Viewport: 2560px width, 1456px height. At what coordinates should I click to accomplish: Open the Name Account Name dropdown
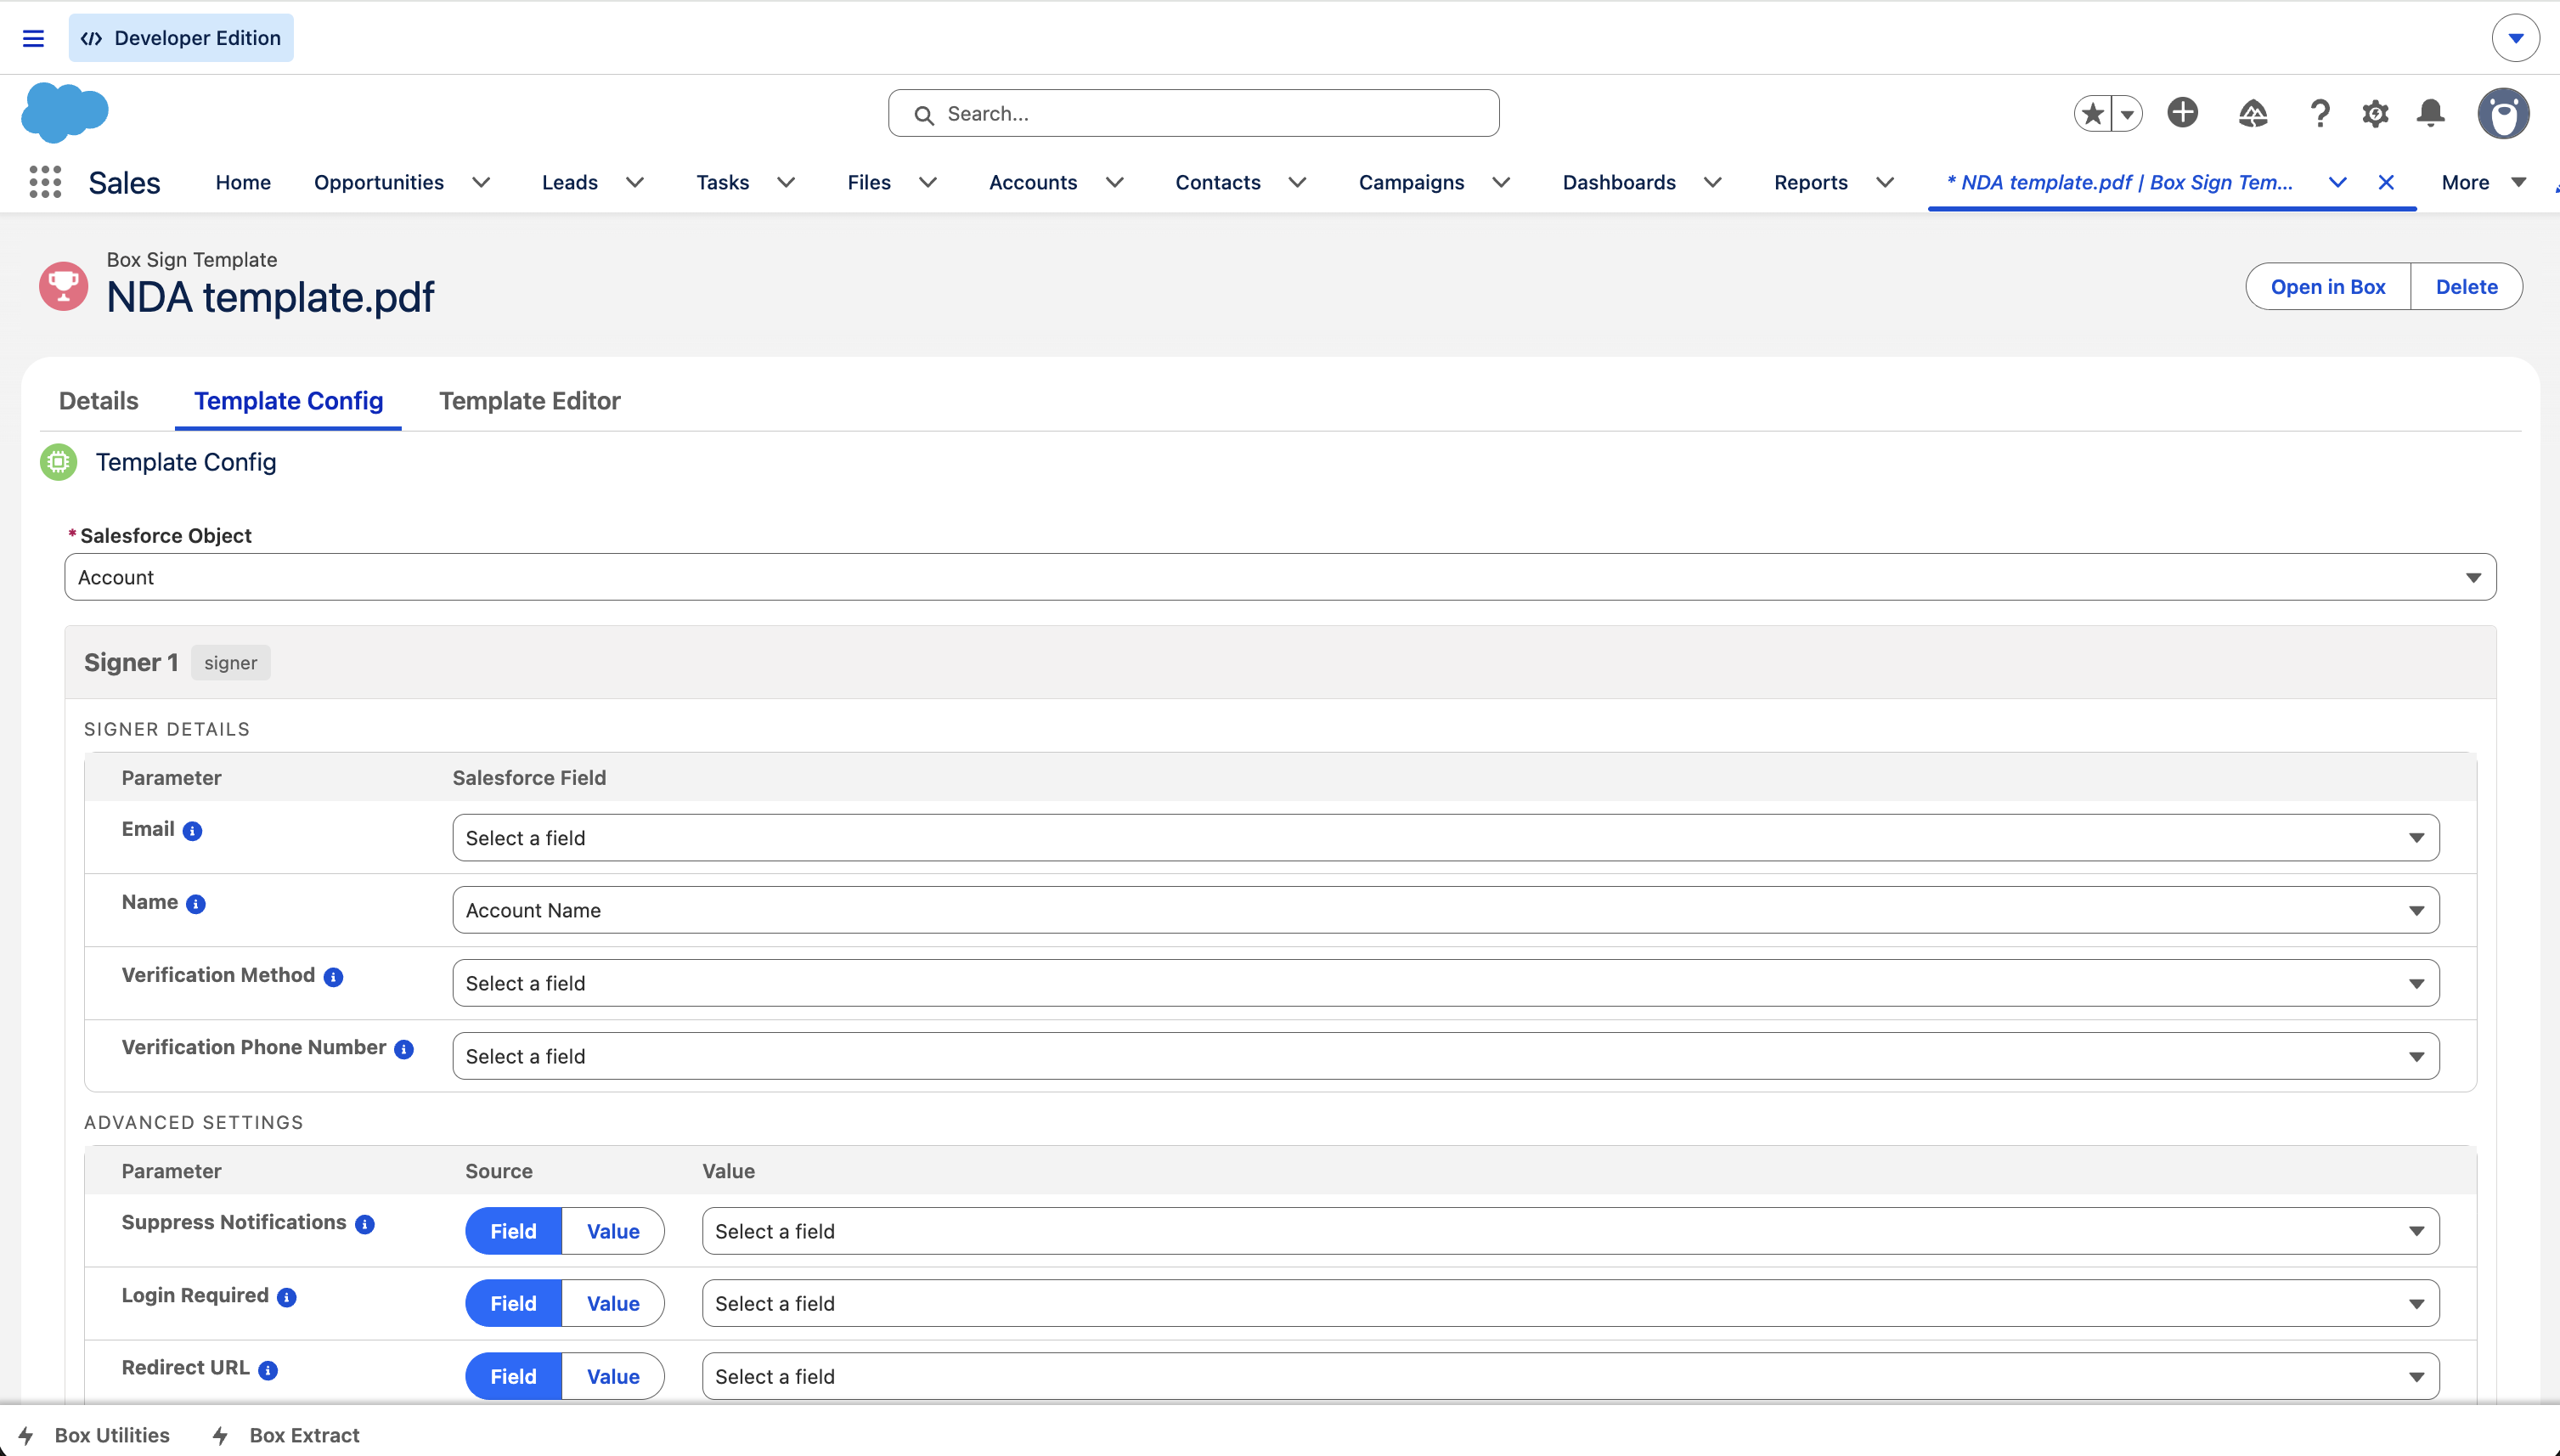coord(1446,910)
